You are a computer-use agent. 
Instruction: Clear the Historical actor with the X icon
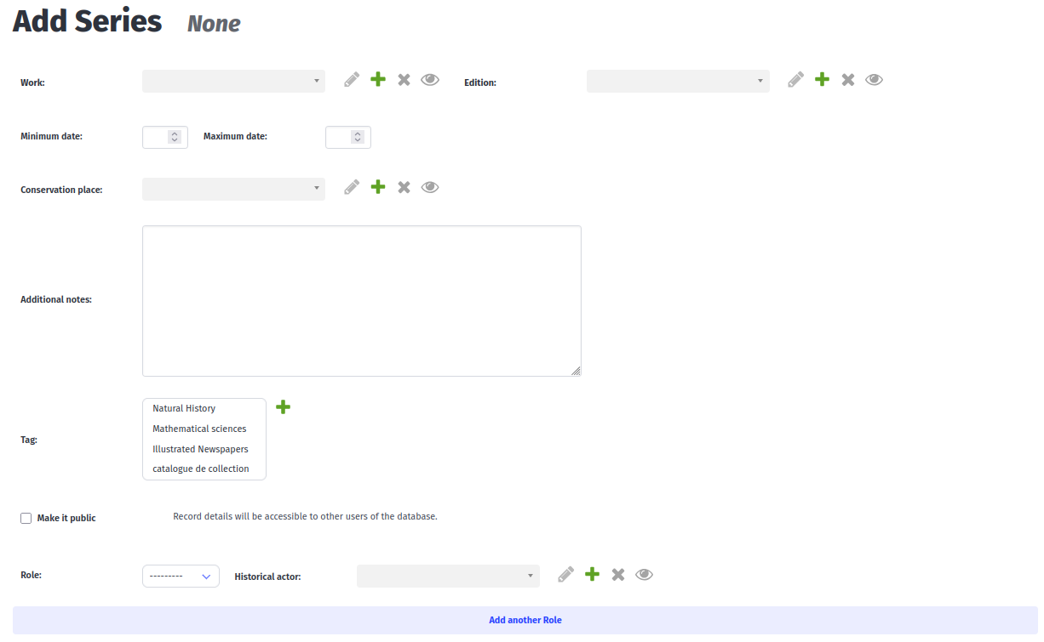pos(617,574)
